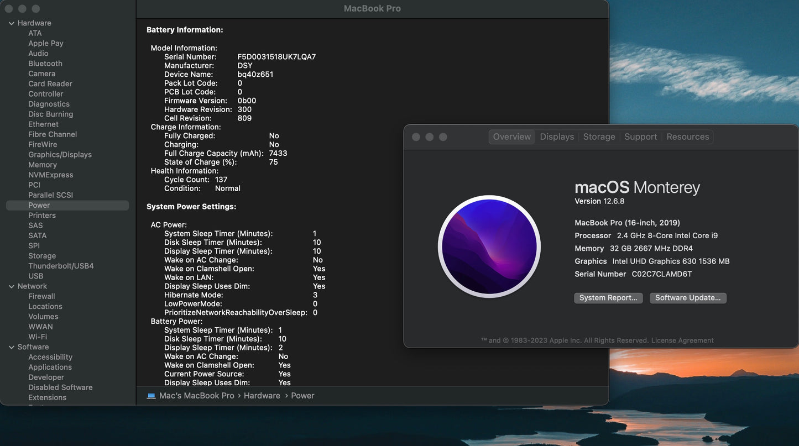
Task: Select Camera in the sidebar
Action: click(42, 74)
